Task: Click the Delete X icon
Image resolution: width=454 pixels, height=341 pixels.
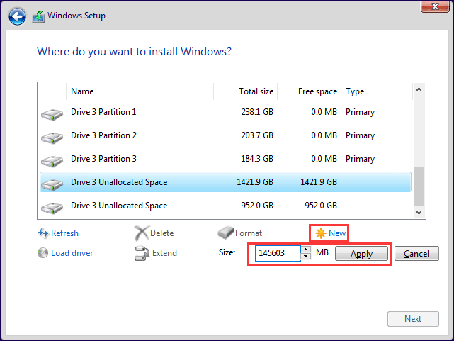Action: [x=142, y=233]
